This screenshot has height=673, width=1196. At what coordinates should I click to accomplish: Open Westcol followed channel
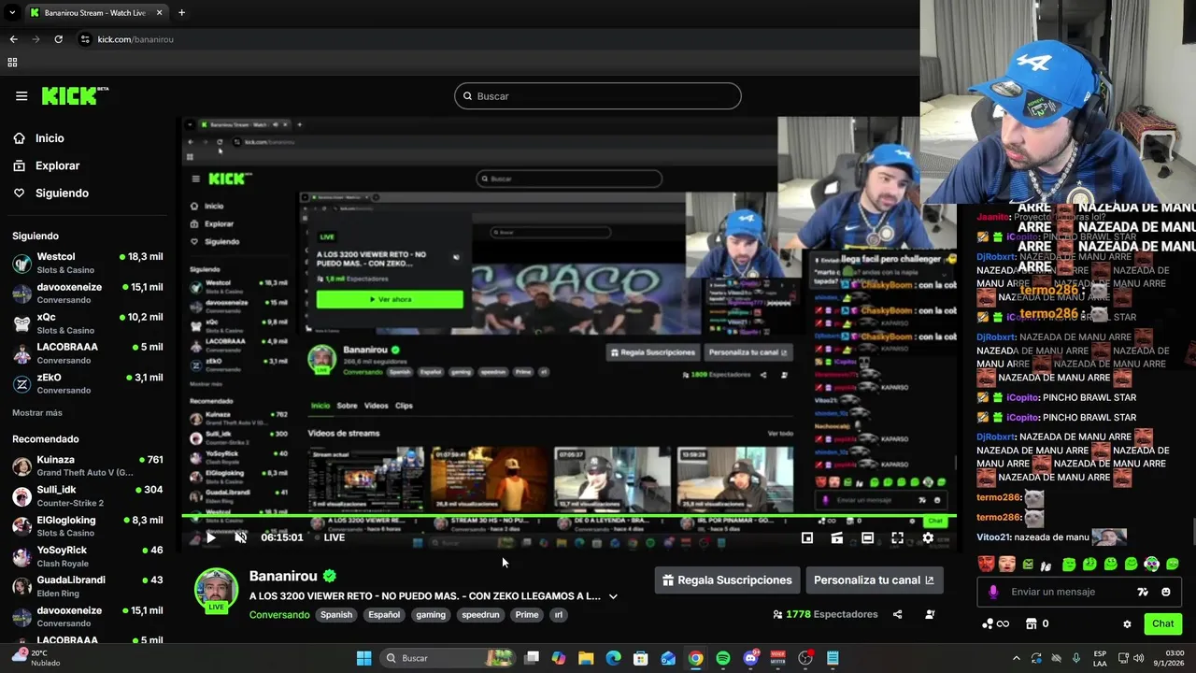point(88,263)
